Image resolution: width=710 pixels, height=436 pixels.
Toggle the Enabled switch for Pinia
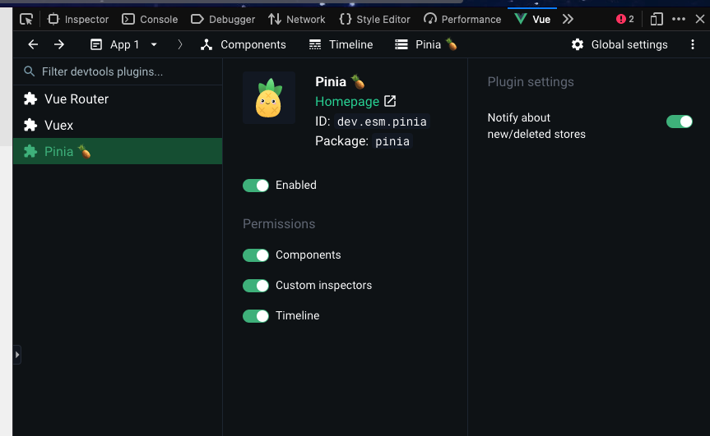tap(256, 186)
